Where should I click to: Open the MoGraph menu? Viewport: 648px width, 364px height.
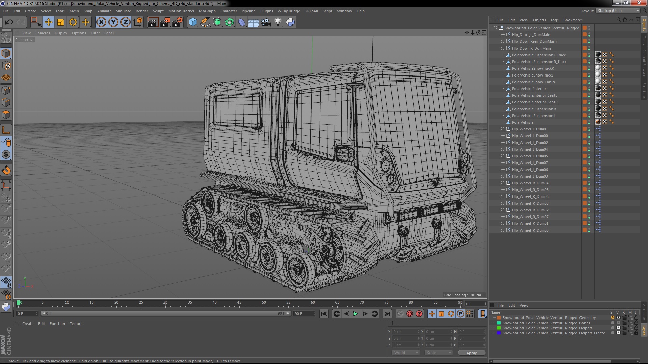tap(207, 11)
